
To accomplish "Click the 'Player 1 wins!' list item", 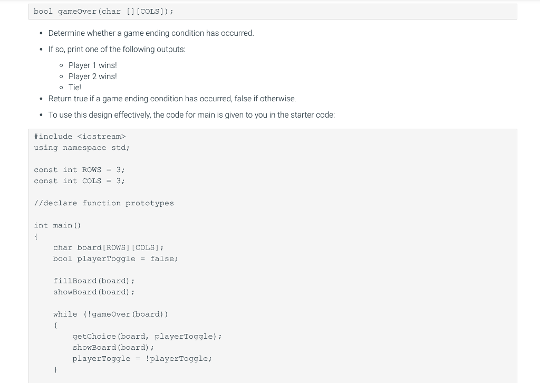I will pyautogui.click(x=93, y=65).
